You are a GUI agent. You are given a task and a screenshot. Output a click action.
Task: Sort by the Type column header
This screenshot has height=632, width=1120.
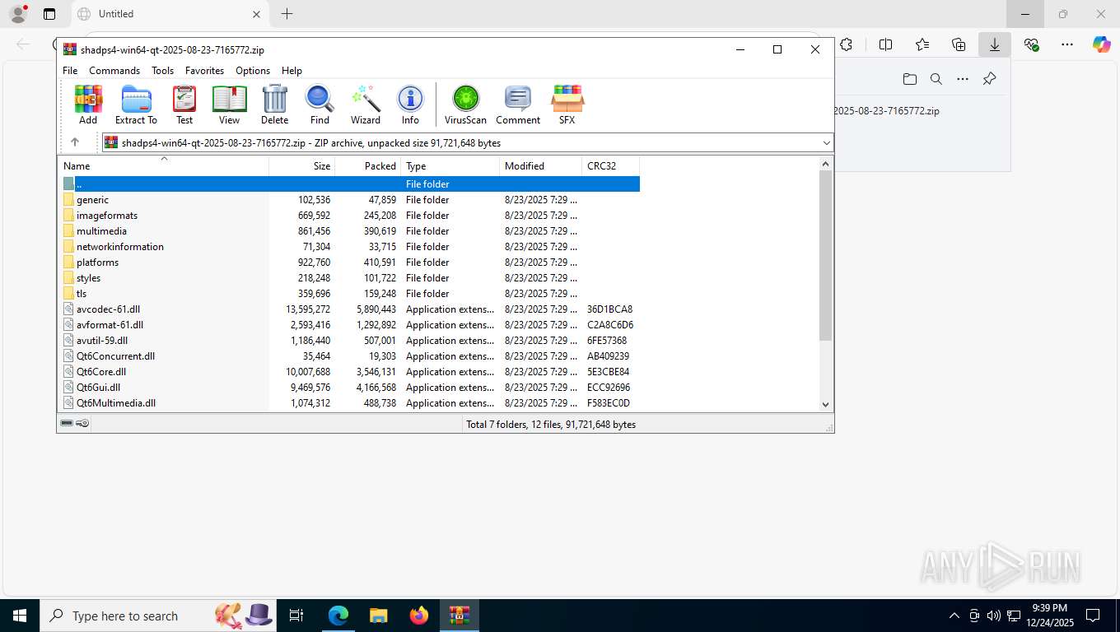pyautogui.click(x=450, y=165)
